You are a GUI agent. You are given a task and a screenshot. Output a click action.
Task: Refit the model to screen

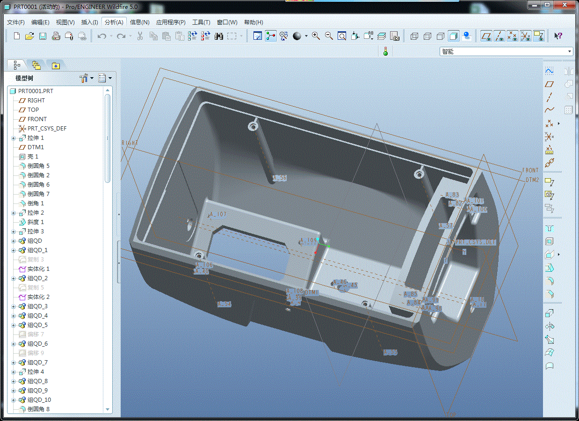(342, 36)
